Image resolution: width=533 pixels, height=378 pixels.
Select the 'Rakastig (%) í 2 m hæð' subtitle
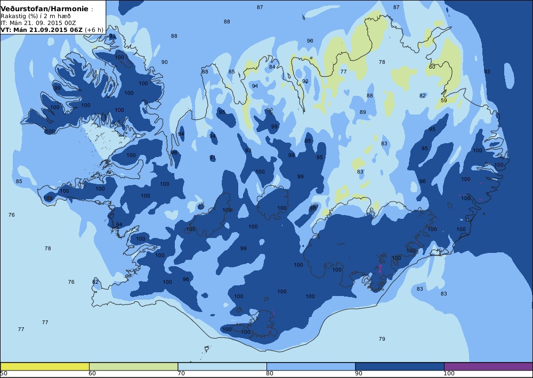[x=36, y=16]
